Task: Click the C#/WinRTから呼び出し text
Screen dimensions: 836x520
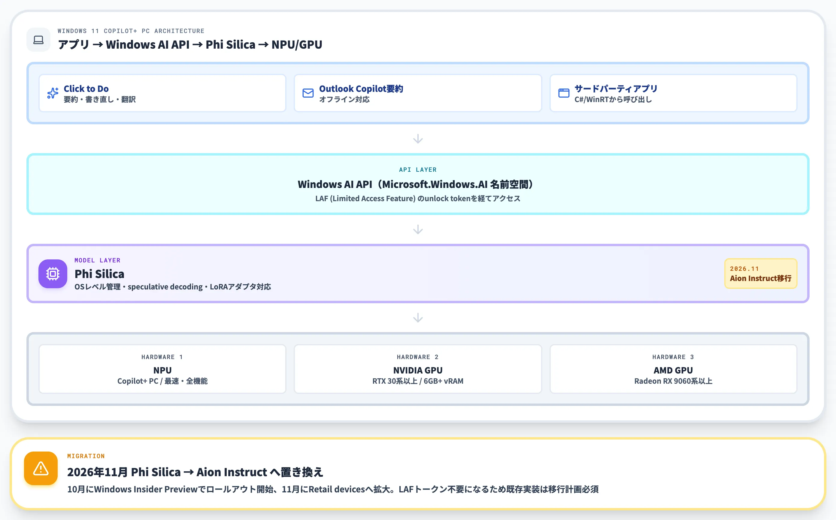Action: coord(613,99)
